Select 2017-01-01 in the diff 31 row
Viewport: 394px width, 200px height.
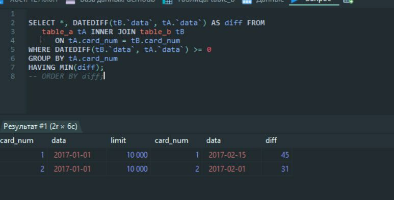(77, 169)
